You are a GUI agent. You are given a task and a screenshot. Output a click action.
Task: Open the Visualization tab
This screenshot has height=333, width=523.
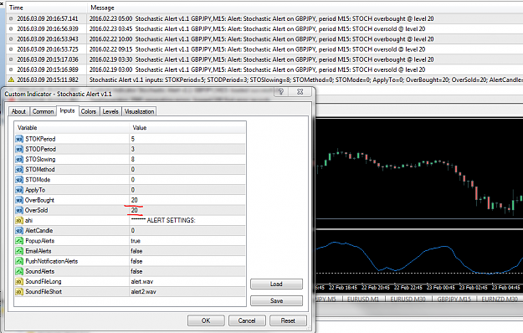point(139,111)
